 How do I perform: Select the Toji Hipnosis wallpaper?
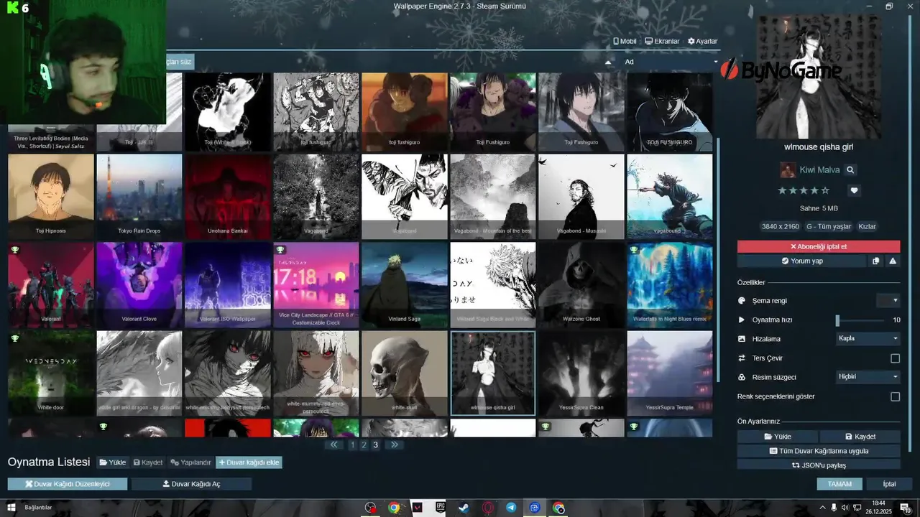tap(50, 196)
